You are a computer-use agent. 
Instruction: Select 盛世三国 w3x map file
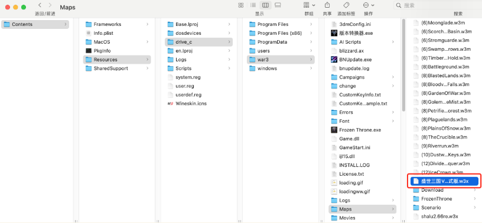[x=445, y=181]
